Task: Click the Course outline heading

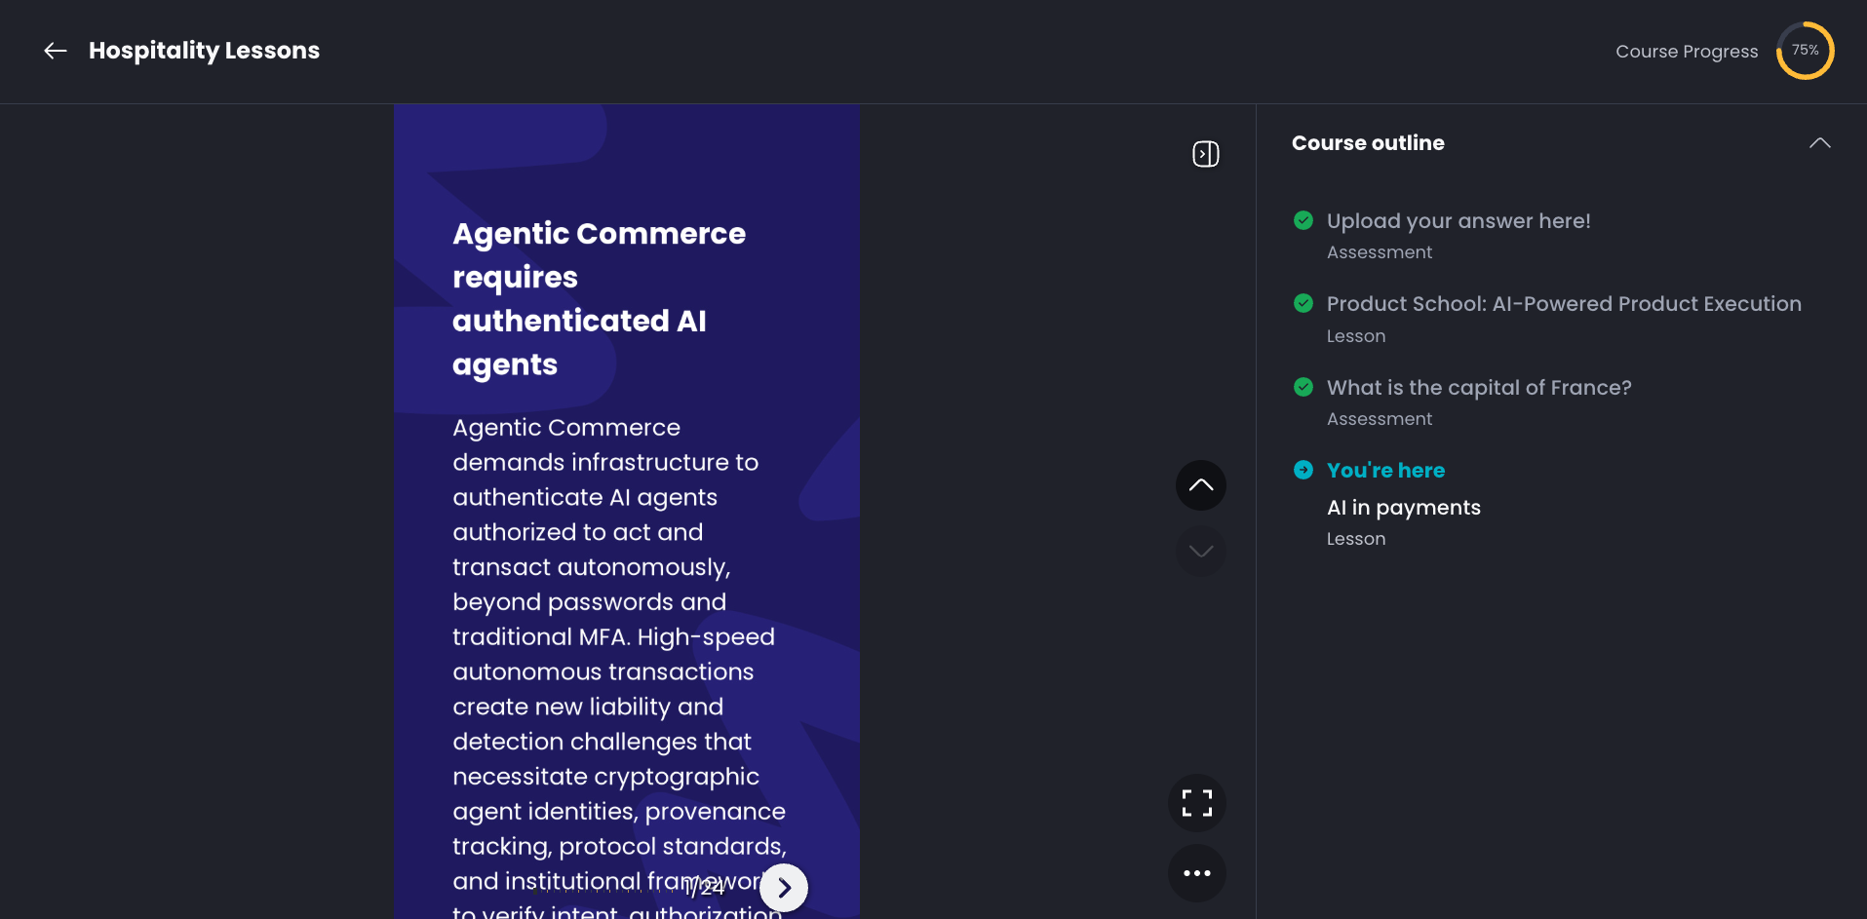Action: (1367, 143)
